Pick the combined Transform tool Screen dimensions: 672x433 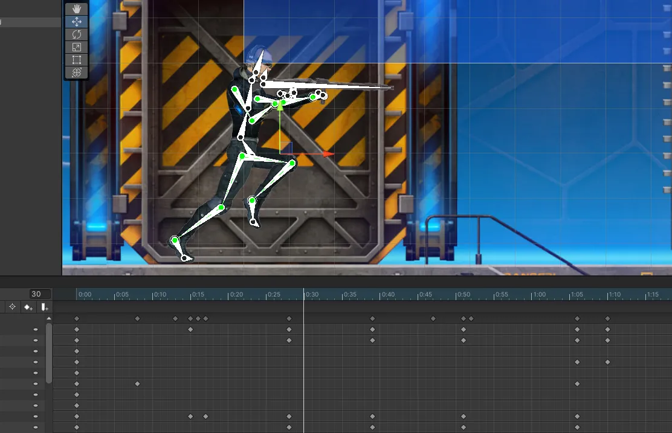[x=77, y=72]
